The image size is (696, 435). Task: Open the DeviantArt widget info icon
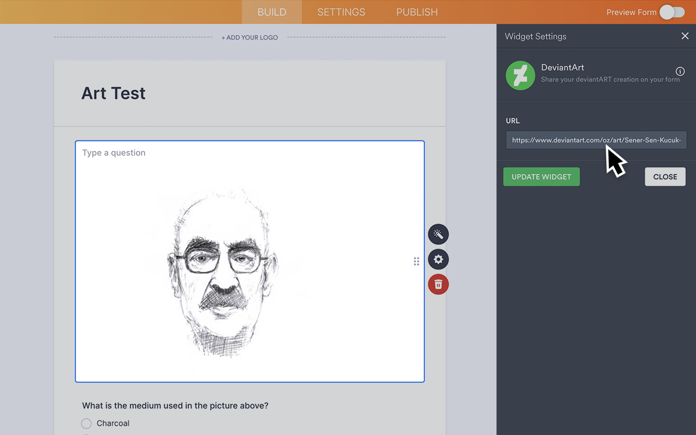(x=680, y=71)
